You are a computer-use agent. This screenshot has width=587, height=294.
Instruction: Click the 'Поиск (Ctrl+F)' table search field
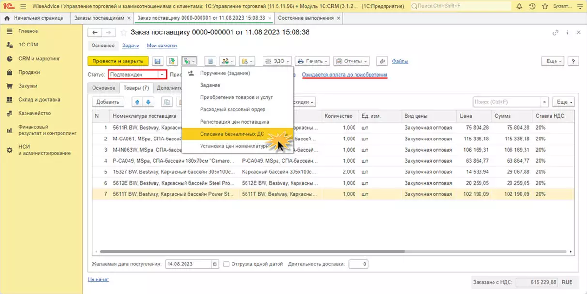pyautogui.click(x=506, y=102)
